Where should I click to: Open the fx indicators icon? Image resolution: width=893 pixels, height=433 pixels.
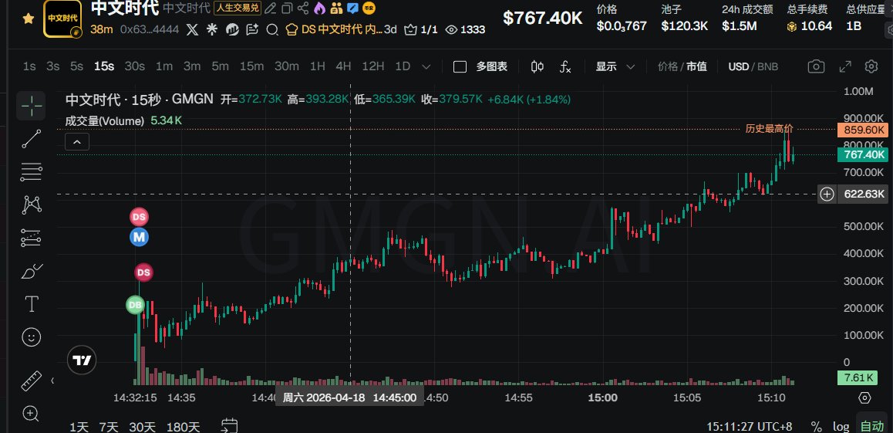(565, 66)
